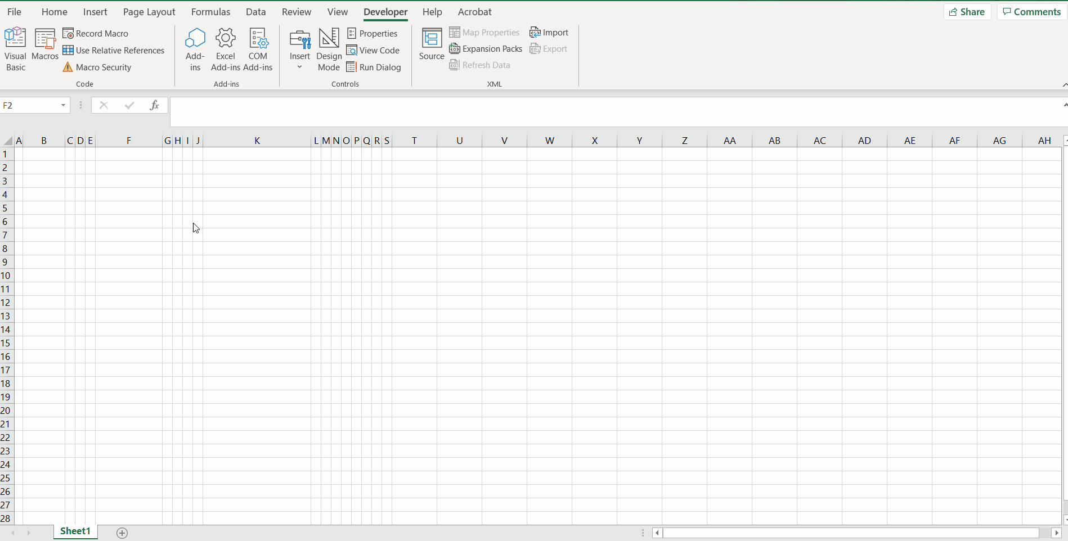The image size is (1068, 541).
Task: Open the Name Box dropdown
Action: point(62,105)
